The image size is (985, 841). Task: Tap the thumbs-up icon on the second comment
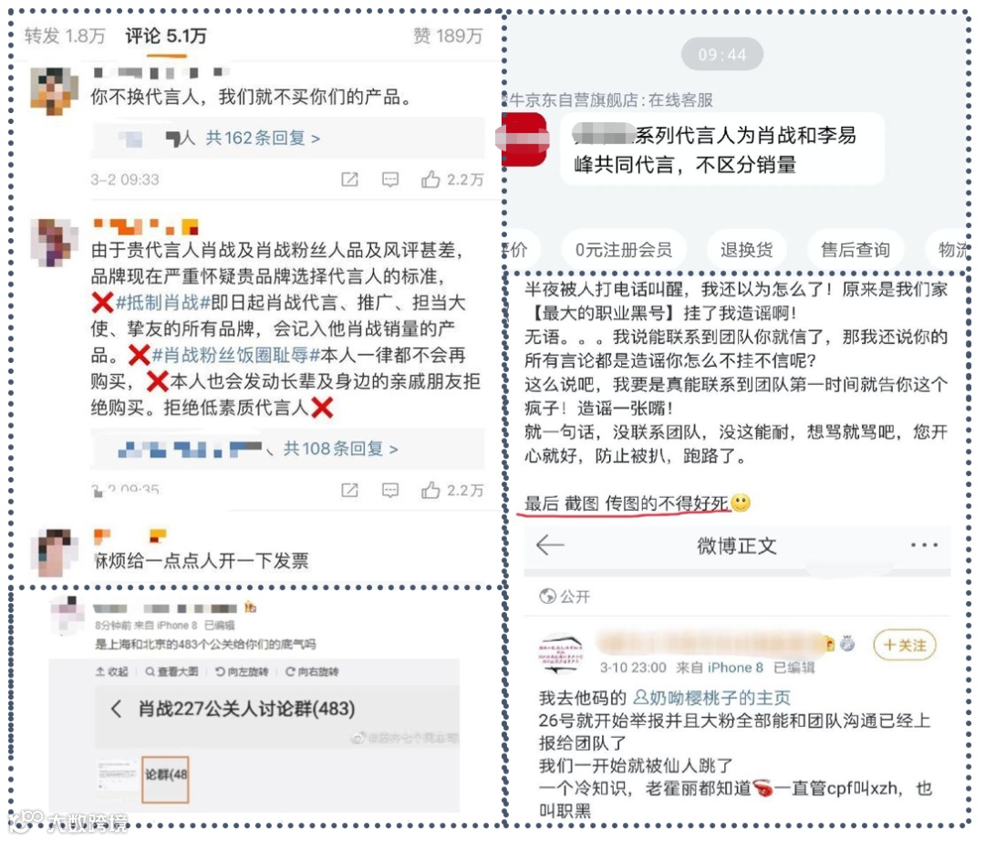point(430,490)
